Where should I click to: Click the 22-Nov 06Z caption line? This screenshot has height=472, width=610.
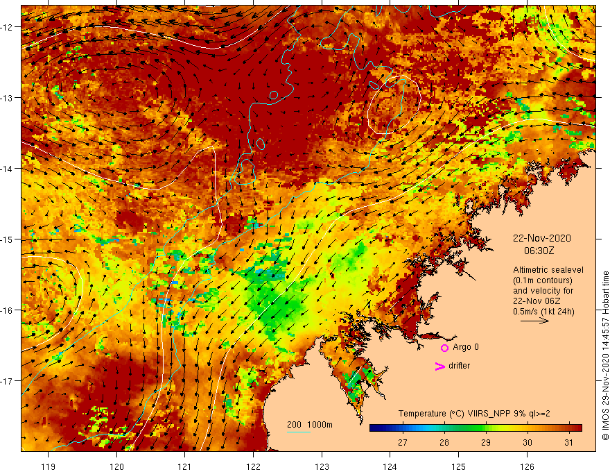[537, 301]
